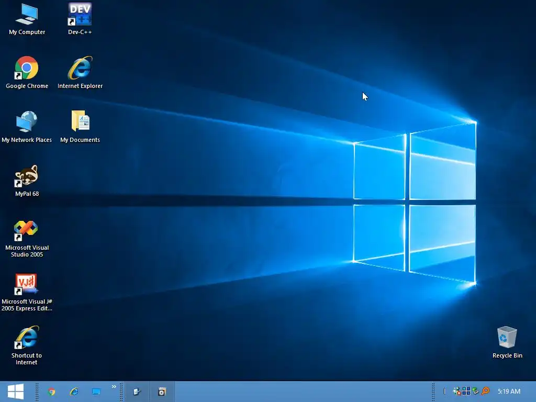Select the My Network Places icon
Screen dimensions: 536x402
coord(27,121)
